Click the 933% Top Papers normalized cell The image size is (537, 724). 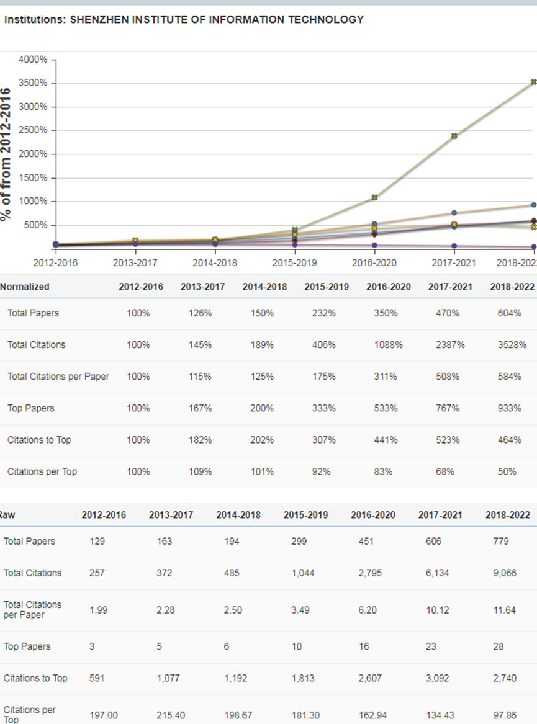(x=509, y=408)
